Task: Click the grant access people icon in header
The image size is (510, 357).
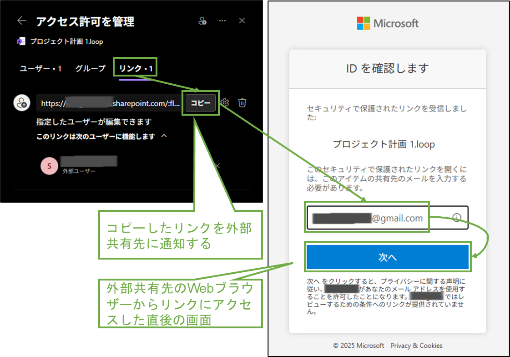Action: coord(202,21)
